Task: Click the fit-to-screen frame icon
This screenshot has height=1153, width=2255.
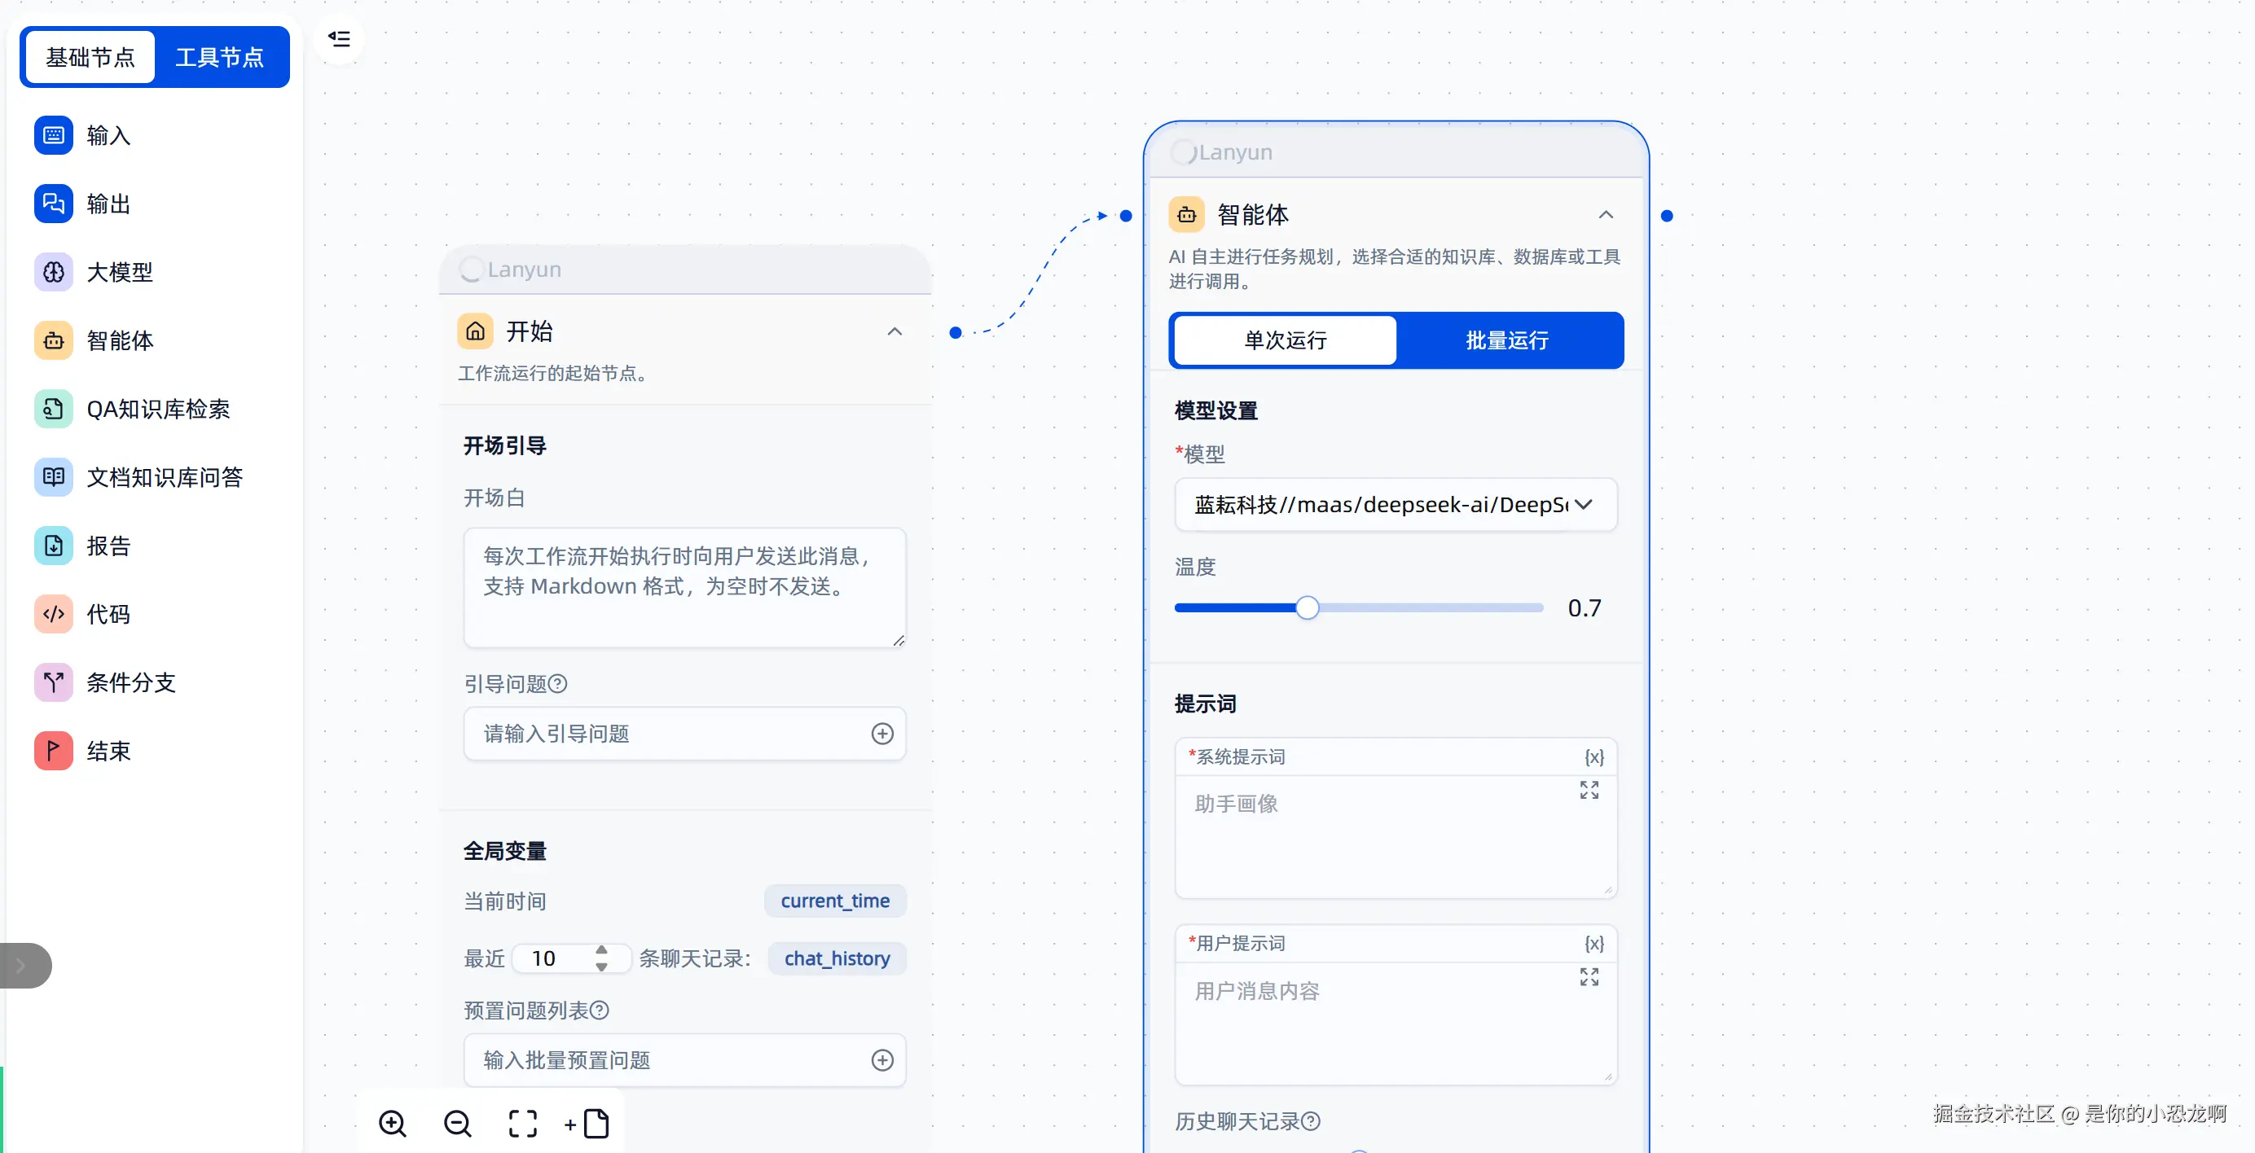Action: tap(522, 1123)
